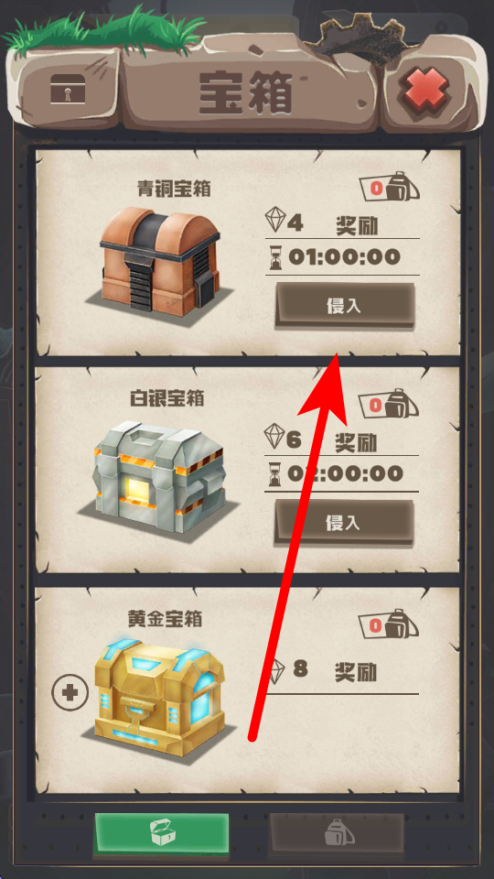Click the 青铜宝箱 title text

click(x=174, y=188)
